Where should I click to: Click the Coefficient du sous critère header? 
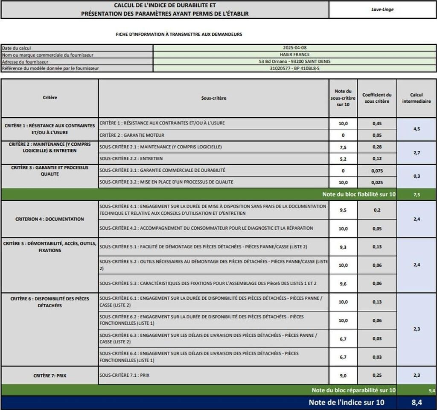pos(377,98)
